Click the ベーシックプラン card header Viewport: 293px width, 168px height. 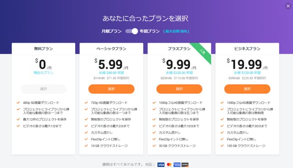coord(111,49)
